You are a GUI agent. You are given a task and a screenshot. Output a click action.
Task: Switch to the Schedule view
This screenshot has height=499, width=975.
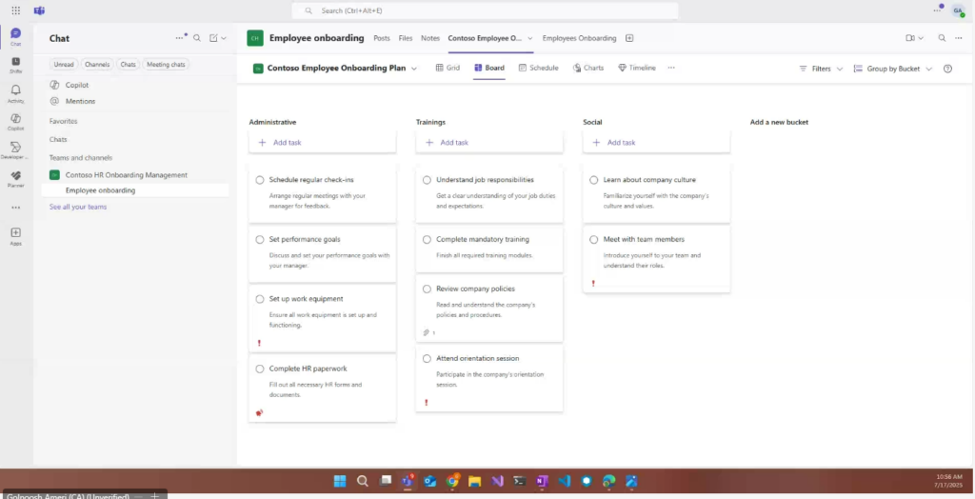[x=538, y=68]
